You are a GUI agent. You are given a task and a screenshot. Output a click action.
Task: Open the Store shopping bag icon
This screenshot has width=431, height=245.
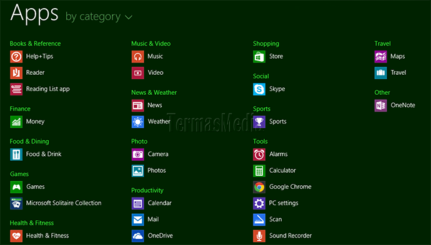click(x=259, y=57)
